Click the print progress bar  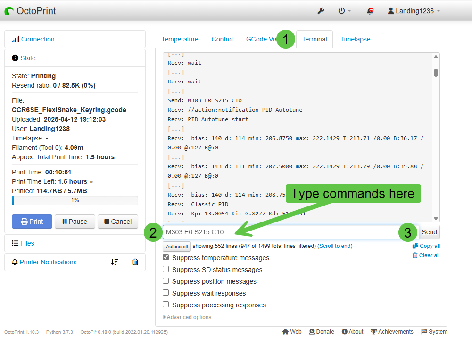point(75,200)
